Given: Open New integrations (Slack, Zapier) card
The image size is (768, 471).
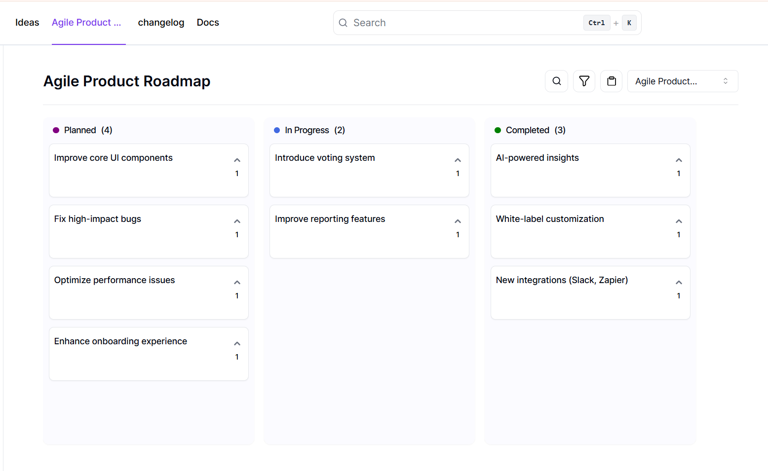Looking at the screenshot, I should tap(590, 292).
